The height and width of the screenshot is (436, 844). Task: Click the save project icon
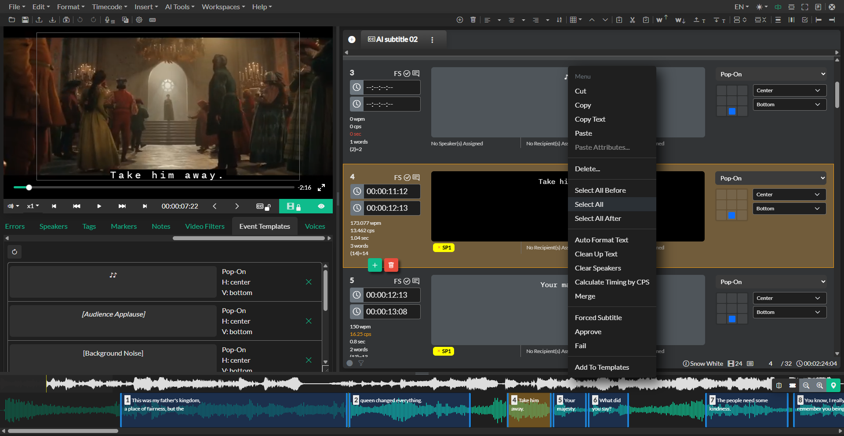(x=25, y=20)
